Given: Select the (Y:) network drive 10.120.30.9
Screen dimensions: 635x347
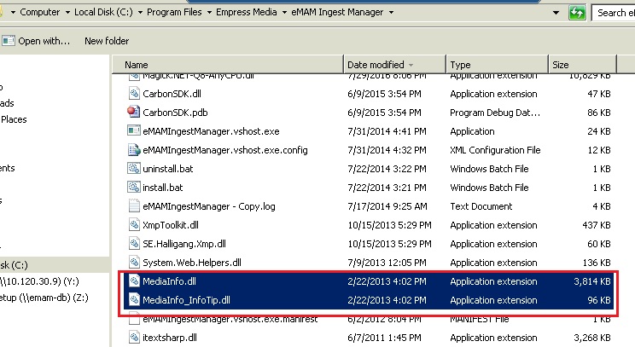Looking at the screenshot, I should (39, 281).
